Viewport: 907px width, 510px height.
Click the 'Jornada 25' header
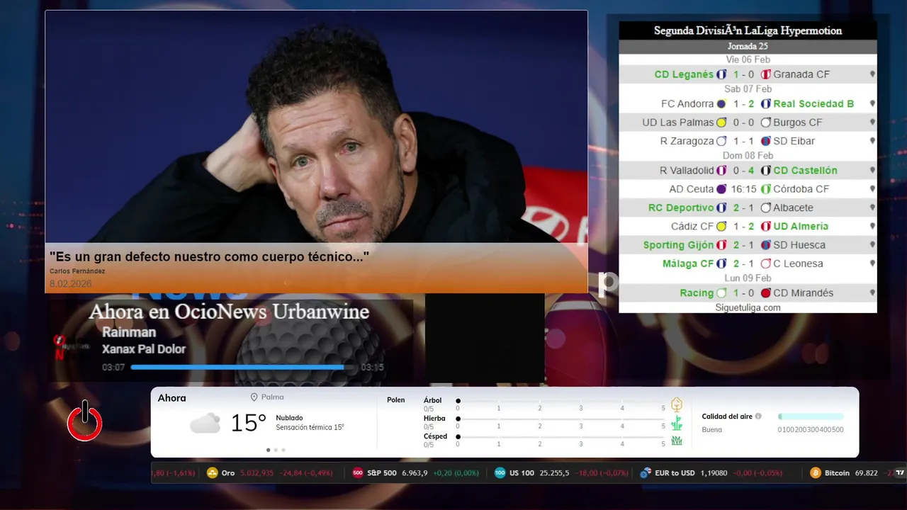[x=748, y=46]
